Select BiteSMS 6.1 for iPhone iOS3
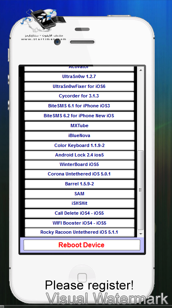Viewport: 172px width, 308px height. [79, 106]
